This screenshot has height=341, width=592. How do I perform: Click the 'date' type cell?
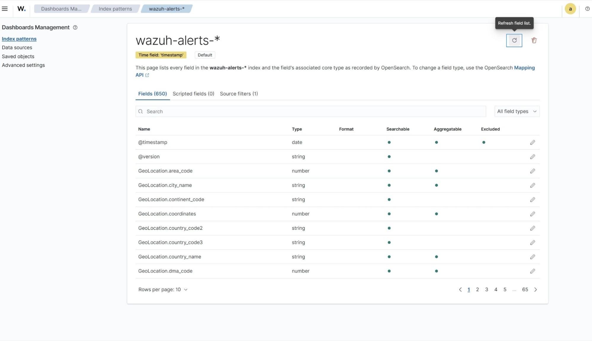coord(297,142)
